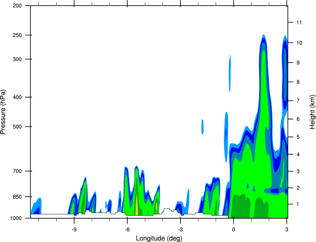Pick the 10 km height label
This screenshot has width=316, height=242.
[x=299, y=43]
